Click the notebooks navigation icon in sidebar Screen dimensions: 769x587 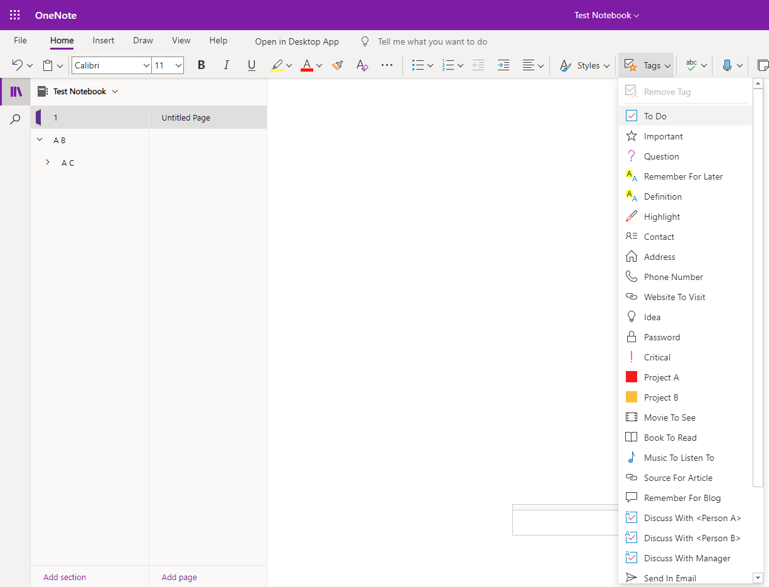point(16,92)
